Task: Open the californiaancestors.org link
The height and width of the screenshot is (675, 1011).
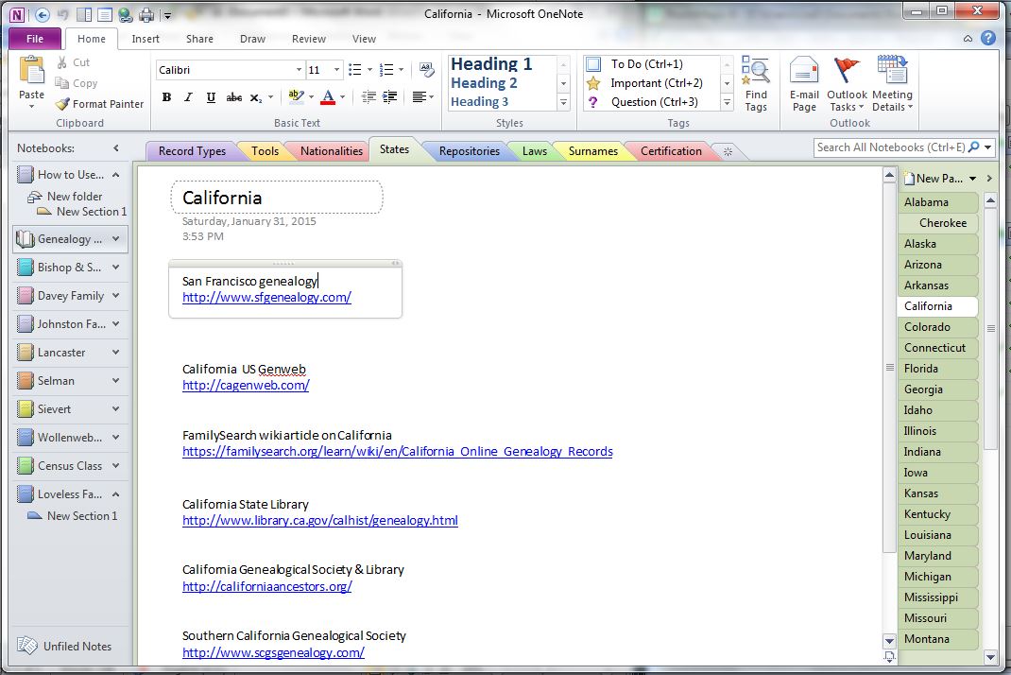Action: point(267,586)
